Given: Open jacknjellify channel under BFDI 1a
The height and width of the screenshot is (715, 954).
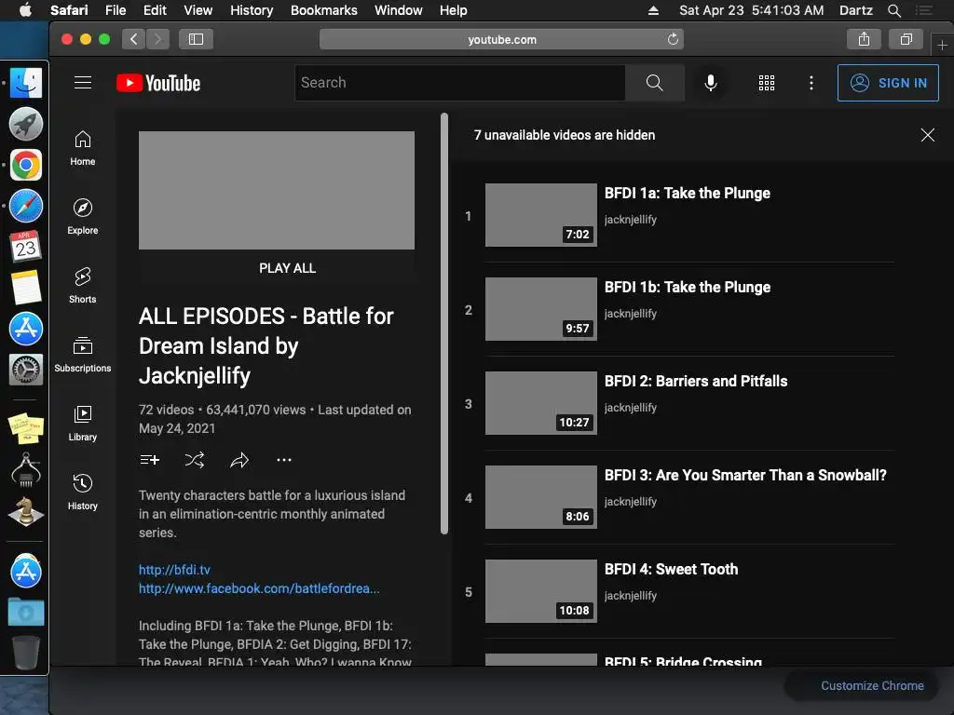Looking at the screenshot, I should (631, 220).
